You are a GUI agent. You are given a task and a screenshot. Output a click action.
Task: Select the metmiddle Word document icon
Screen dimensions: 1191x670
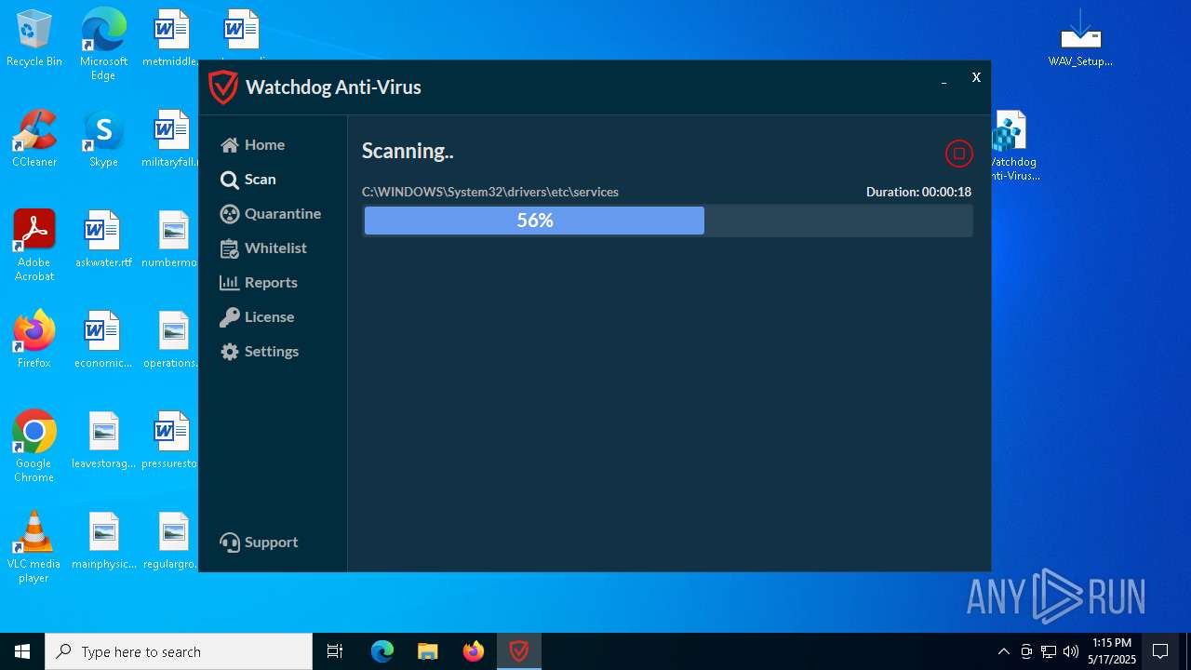171,39
